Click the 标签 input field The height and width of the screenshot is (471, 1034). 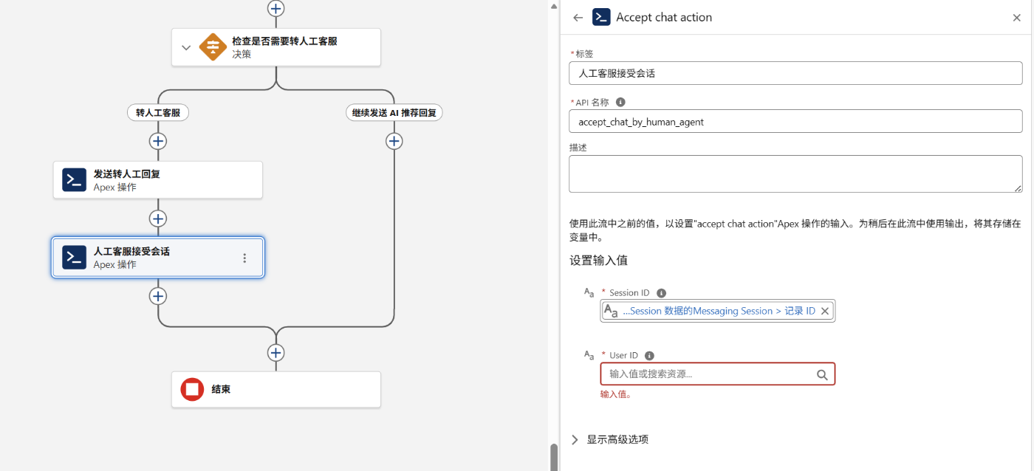795,73
